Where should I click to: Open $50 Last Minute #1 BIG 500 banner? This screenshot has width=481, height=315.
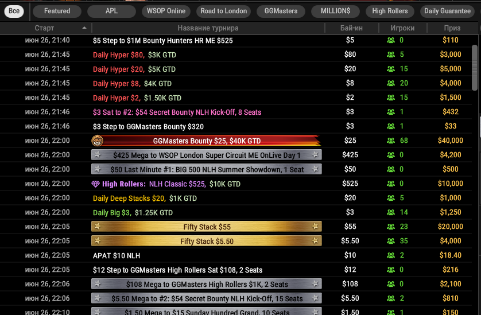[x=207, y=169]
